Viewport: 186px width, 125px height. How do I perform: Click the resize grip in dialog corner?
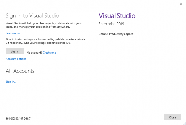[184, 123]
